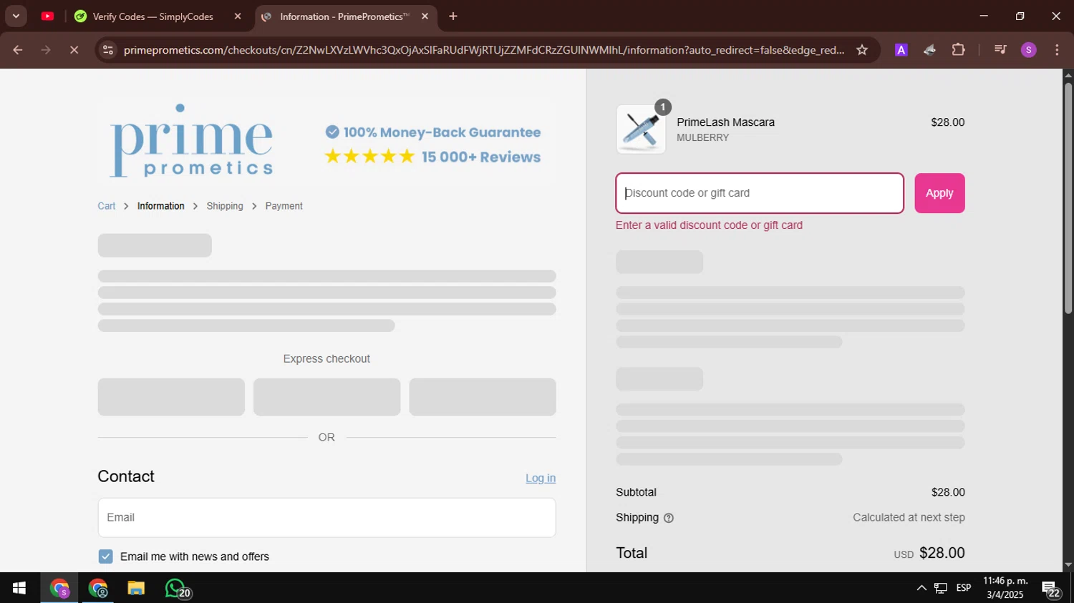Open the Extensions puzzle menu
The height and width of the screenshot is (603, 1074).
(x=958, y=50)
